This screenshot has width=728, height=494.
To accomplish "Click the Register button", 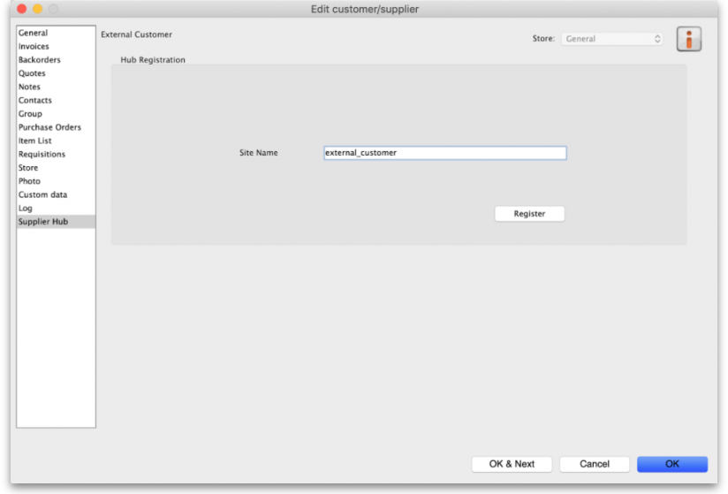I will point(529,214).
